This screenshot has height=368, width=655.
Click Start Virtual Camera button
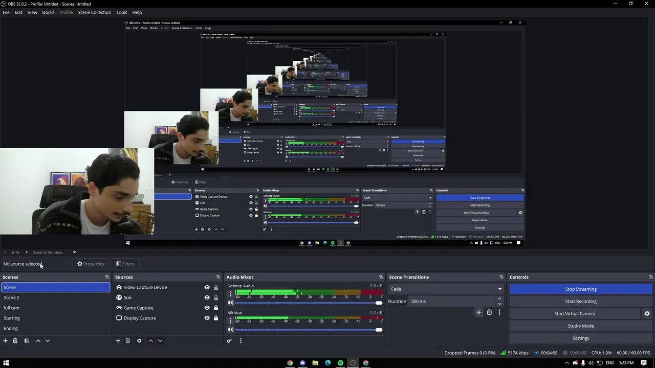575,314
